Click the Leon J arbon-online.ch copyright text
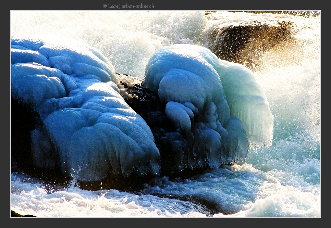Image resolution: width=331 pixels, height=228 pixels. pyautogui.click(x=128, y=6)
